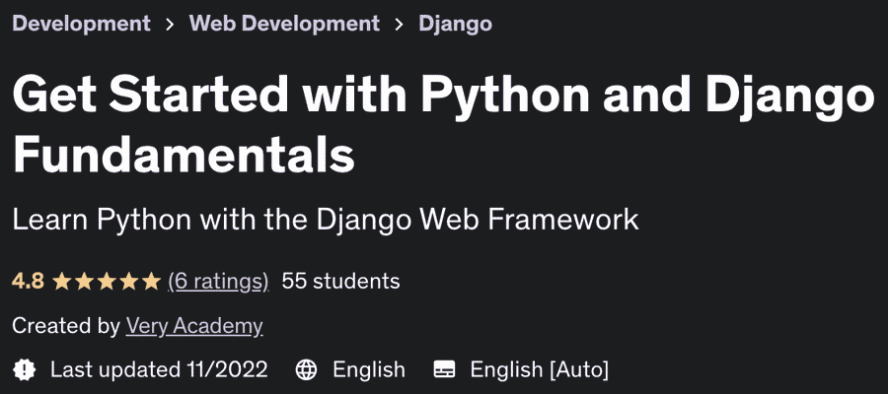
Task: Click the third rating star
Action: pyautogui.click(x=107, y=282)
